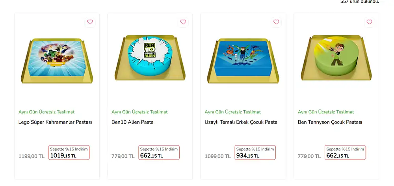Click free same-day delivery label on Ben Tennyson cake
Screen dimensions: 394x186
[x=326, y=112]
